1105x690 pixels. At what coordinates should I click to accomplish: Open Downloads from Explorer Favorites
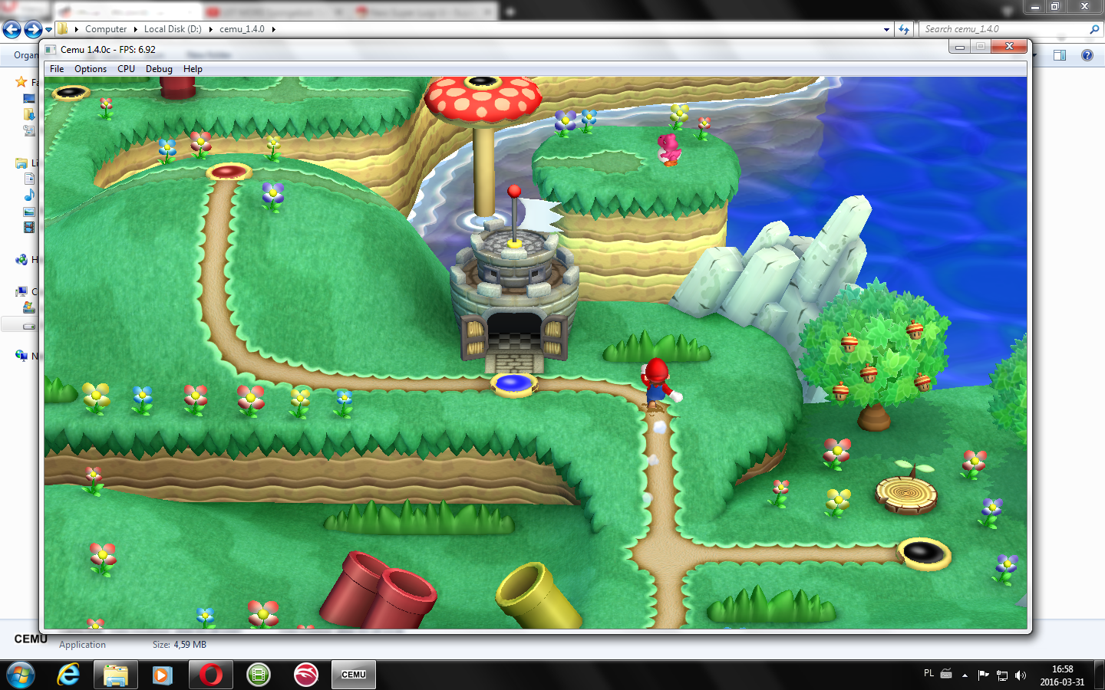click(x=29, y=114)
